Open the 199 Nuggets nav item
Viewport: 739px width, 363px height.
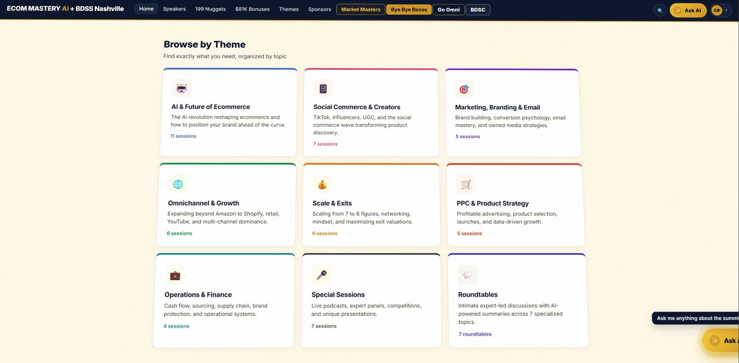pyautogui.click(x=210, y=9)
